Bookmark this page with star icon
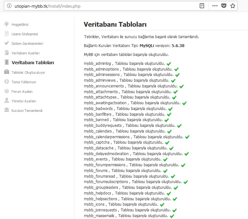The width and height of the screenshot is (248, 219). (233, 6)
